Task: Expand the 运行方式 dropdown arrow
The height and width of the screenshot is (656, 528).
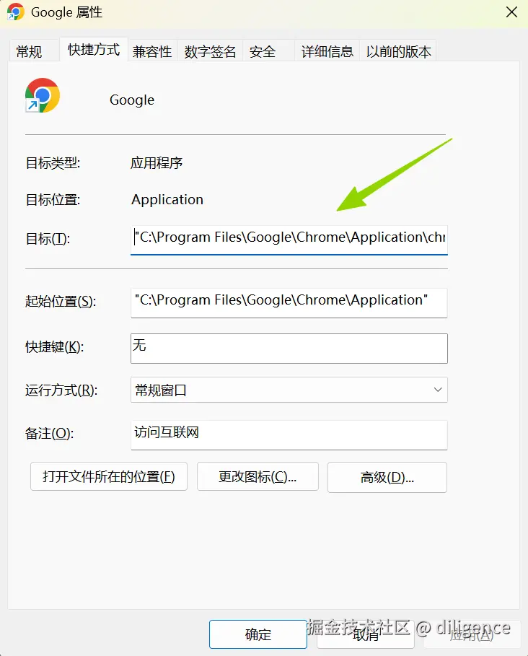Action: click(x=438, y=390)
